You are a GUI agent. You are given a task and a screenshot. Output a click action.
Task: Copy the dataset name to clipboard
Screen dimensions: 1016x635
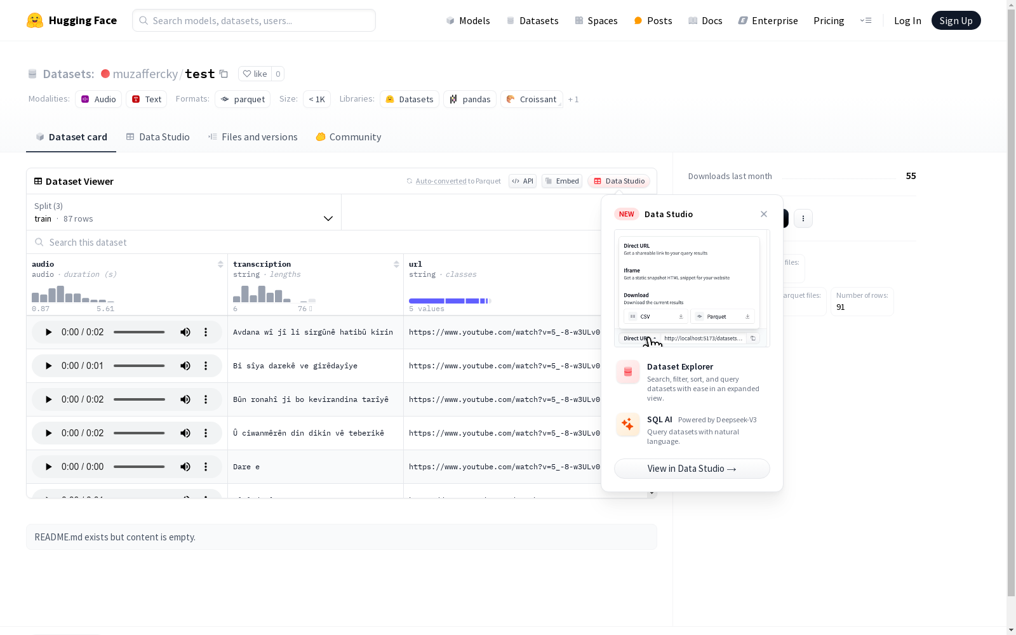(224, 74)
